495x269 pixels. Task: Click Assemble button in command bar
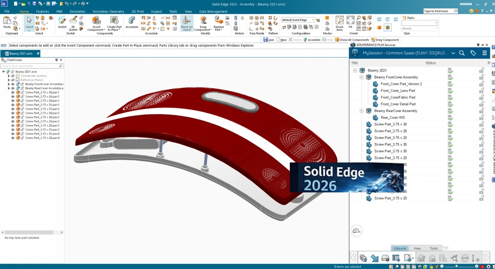point(312,40)
